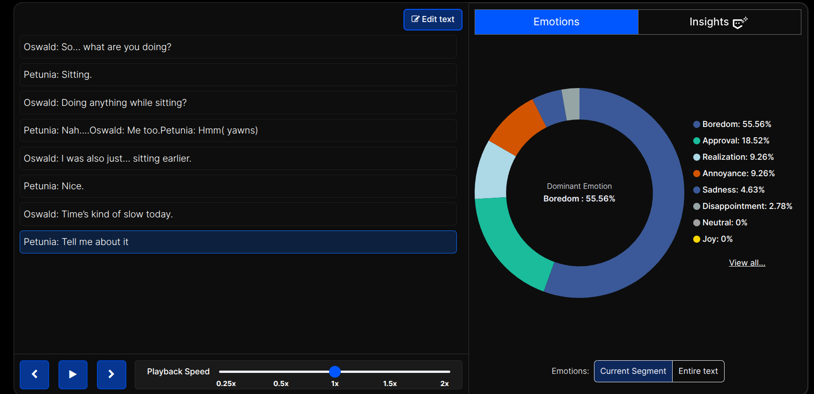Select the Current Segment toggle
Image resolution: width=814 pixels, height=394 pixels.
(633, 371)
